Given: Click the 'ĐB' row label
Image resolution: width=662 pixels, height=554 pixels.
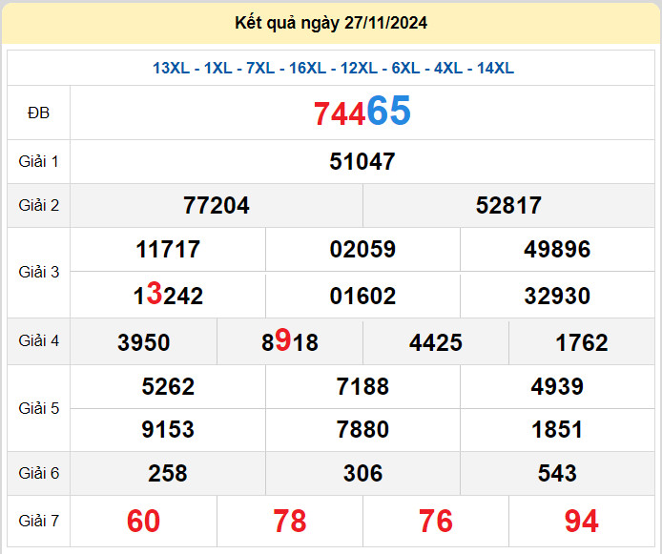Looking at the screenshot, I should pos(38,113).
